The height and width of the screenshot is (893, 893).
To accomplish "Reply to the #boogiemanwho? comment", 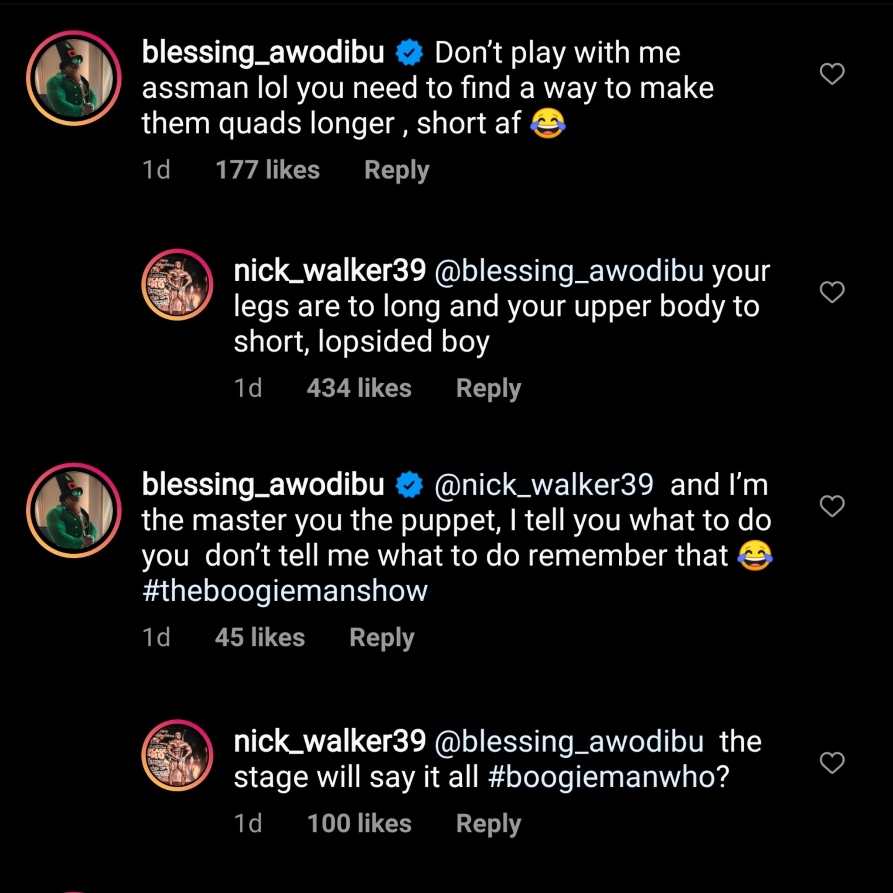I will [x=488, y=824].
